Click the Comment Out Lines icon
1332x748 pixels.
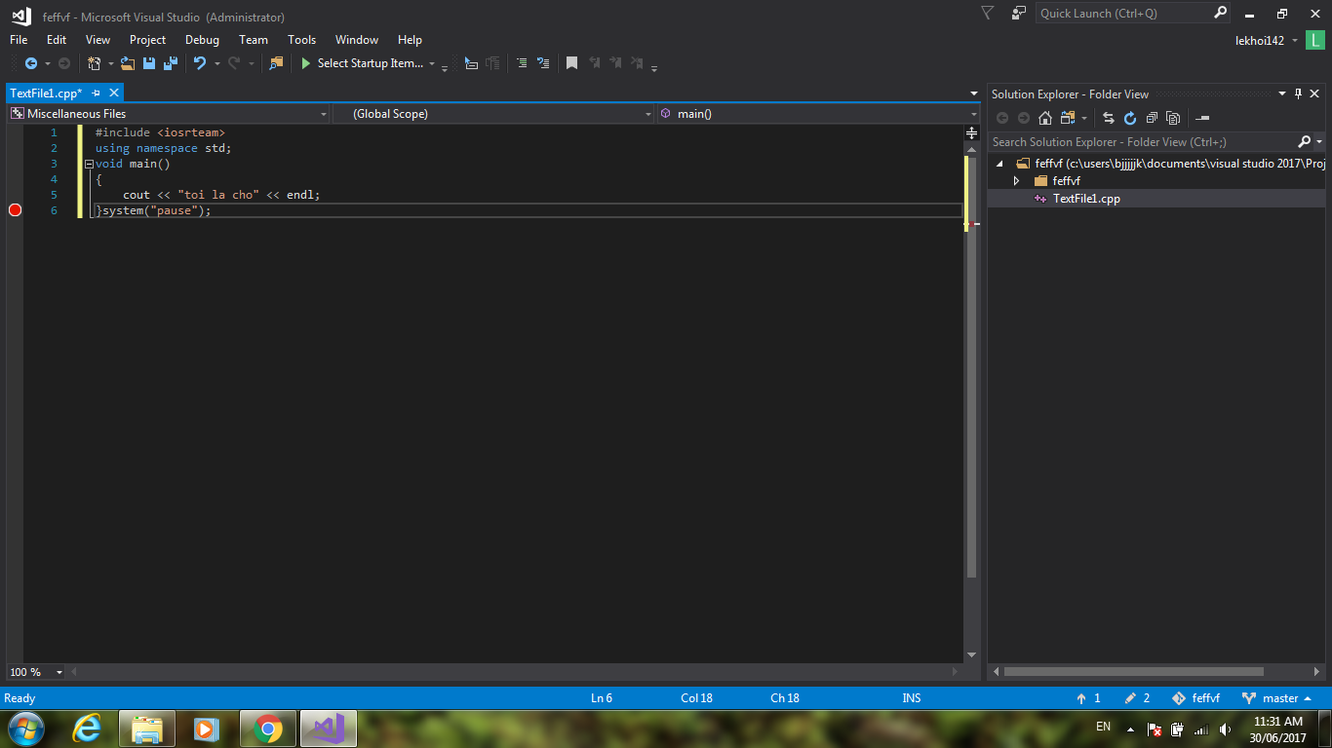tap(522, 63)
